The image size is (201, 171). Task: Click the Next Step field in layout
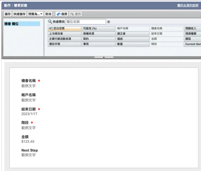30,150
